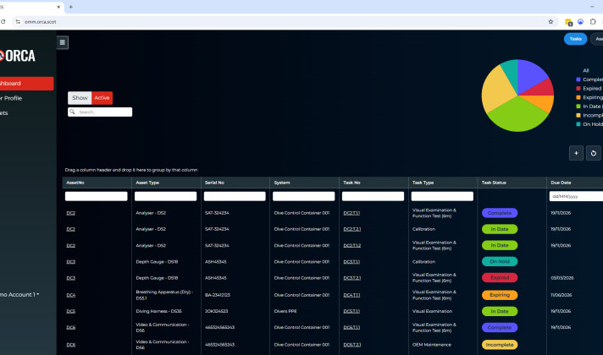Open the browser Extensions puzzle icon
The height and width of the screenshot is (355, 603).
[593, 22]
